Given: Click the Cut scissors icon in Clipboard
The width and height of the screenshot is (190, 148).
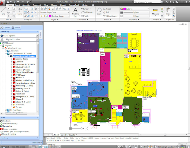Looking at the screenshot, I should tap(174, 9).
